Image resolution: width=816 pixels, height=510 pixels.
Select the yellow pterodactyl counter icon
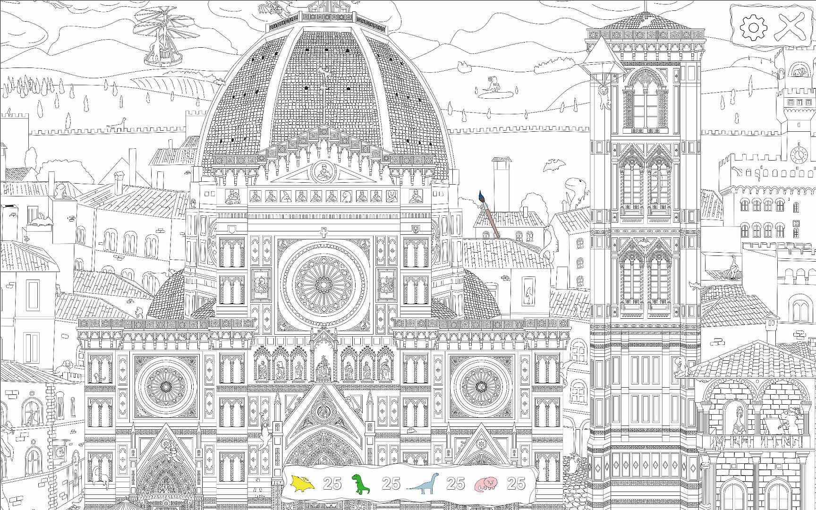click(x=302, y=483)
